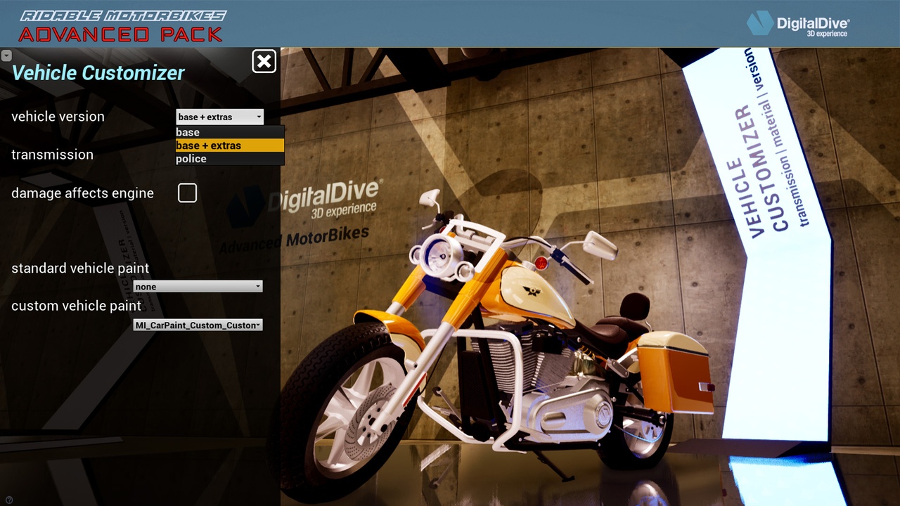Expand the custom vehicle paint dropdown
Viewport: 900px width, 506px height.
[198, 325]
